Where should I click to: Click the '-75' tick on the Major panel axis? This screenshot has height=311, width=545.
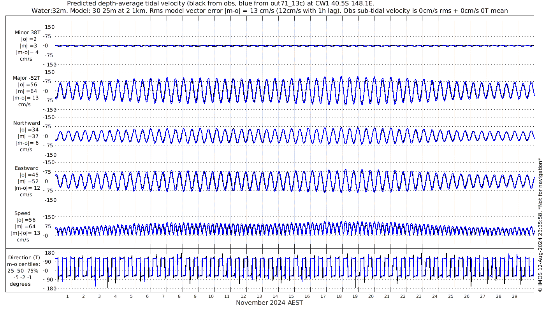49,100
